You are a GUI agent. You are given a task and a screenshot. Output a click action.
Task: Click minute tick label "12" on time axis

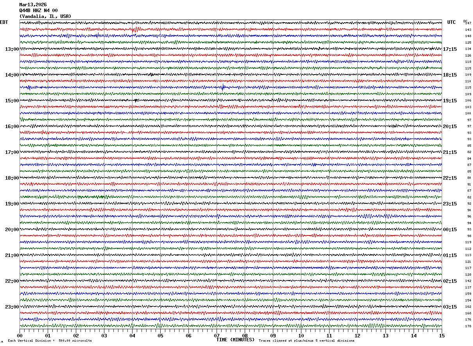[x=357, y=335]
